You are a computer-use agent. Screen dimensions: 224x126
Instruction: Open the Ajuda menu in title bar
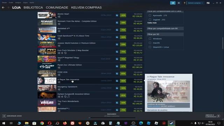[32, 2]
